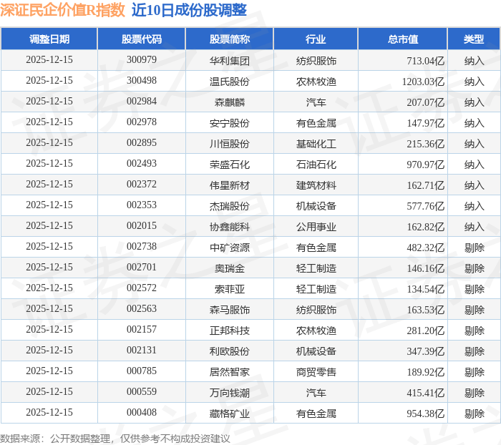Screen dimensions: 501x445
Task: Click the 行业 column header
Action: [316, 39]
